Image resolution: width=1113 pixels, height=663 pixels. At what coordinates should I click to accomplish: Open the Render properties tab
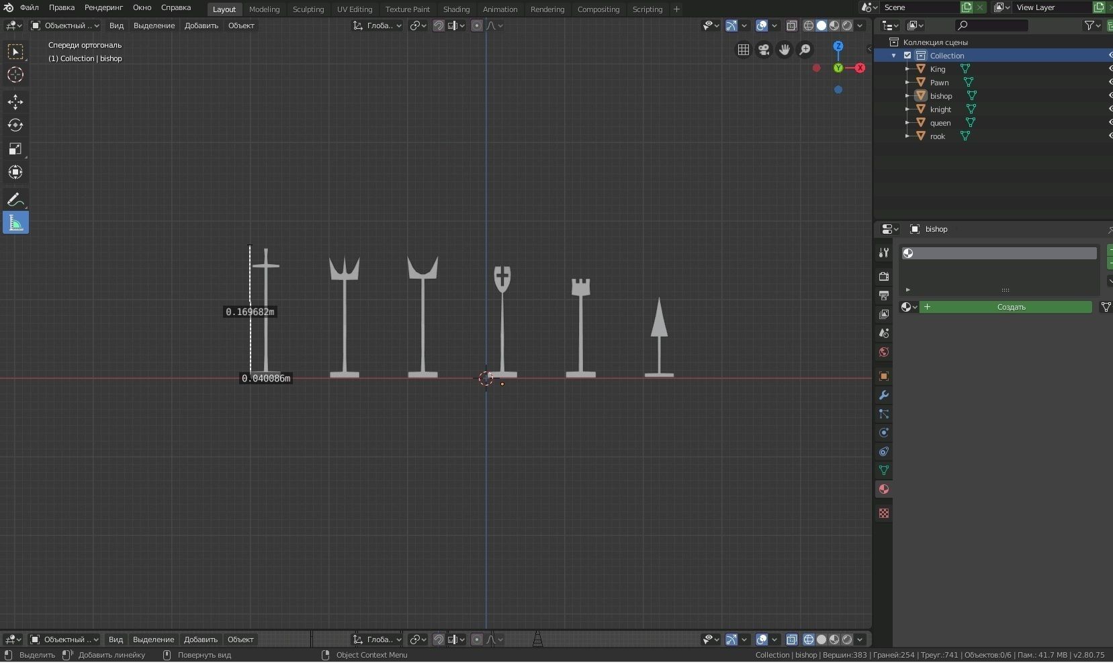coord(884,277)
